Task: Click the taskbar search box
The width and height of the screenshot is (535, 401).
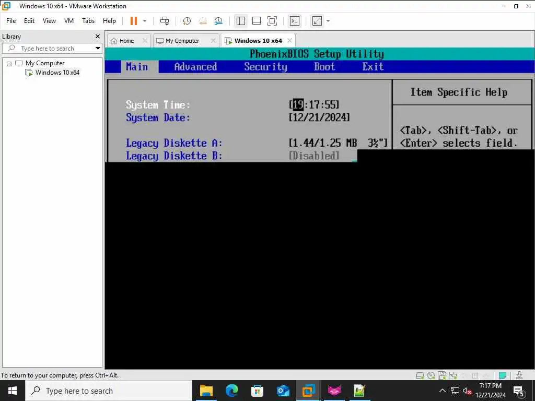Action: click(x=109, y=391)
